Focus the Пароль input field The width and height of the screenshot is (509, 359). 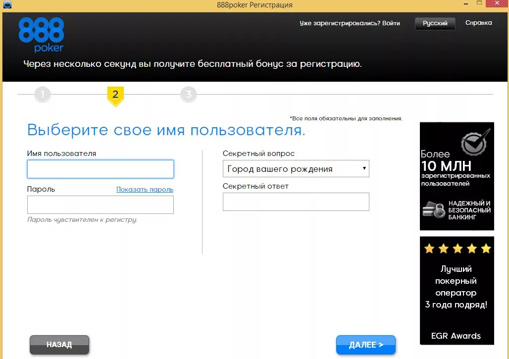[101, 205]
